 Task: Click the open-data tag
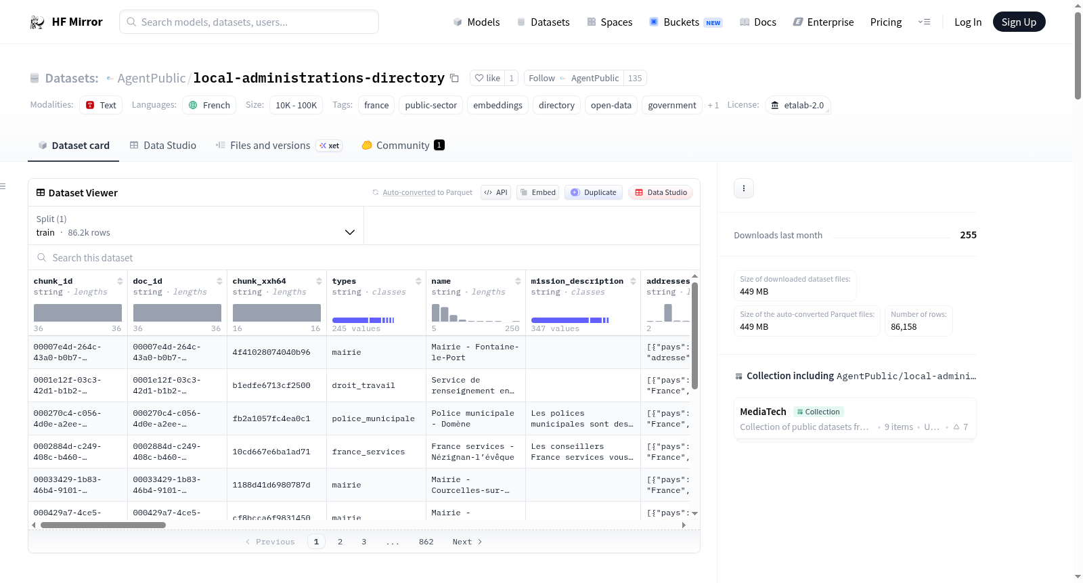611,106
